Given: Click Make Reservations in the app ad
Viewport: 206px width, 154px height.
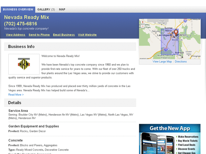Looking at the screenshot, I should coord(188,137).
